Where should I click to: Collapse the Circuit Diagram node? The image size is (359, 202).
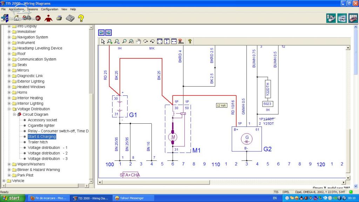point(14,114)
